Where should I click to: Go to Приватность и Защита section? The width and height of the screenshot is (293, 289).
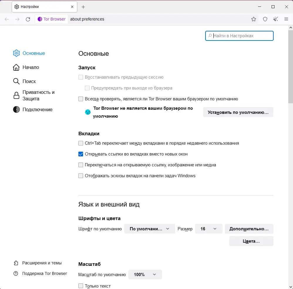tap(38, 95)
